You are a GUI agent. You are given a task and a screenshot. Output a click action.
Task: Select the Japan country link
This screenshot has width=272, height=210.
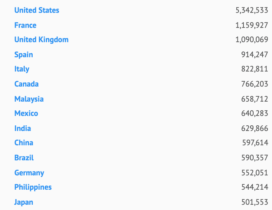pos(24,202)
